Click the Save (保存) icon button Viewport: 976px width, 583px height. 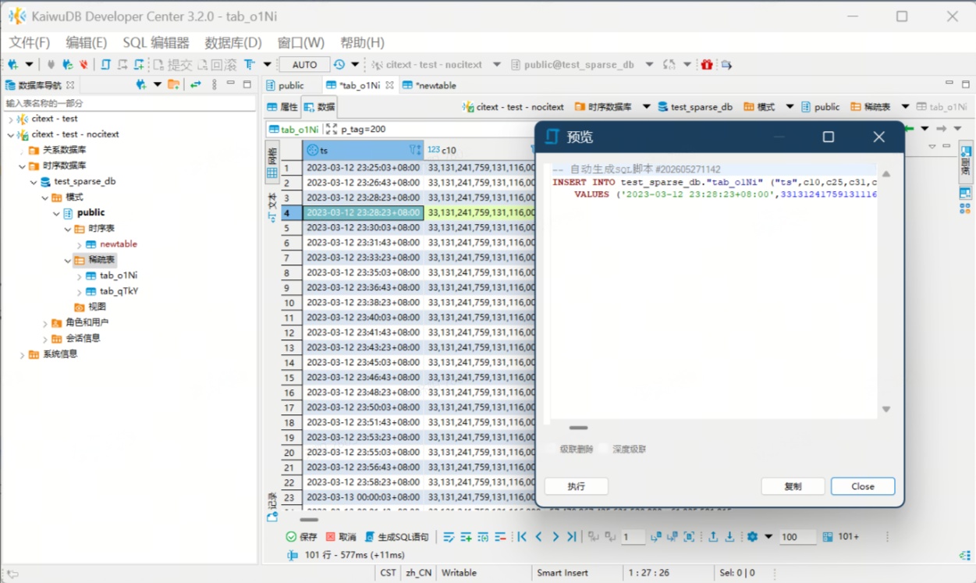tap(301, 537)
